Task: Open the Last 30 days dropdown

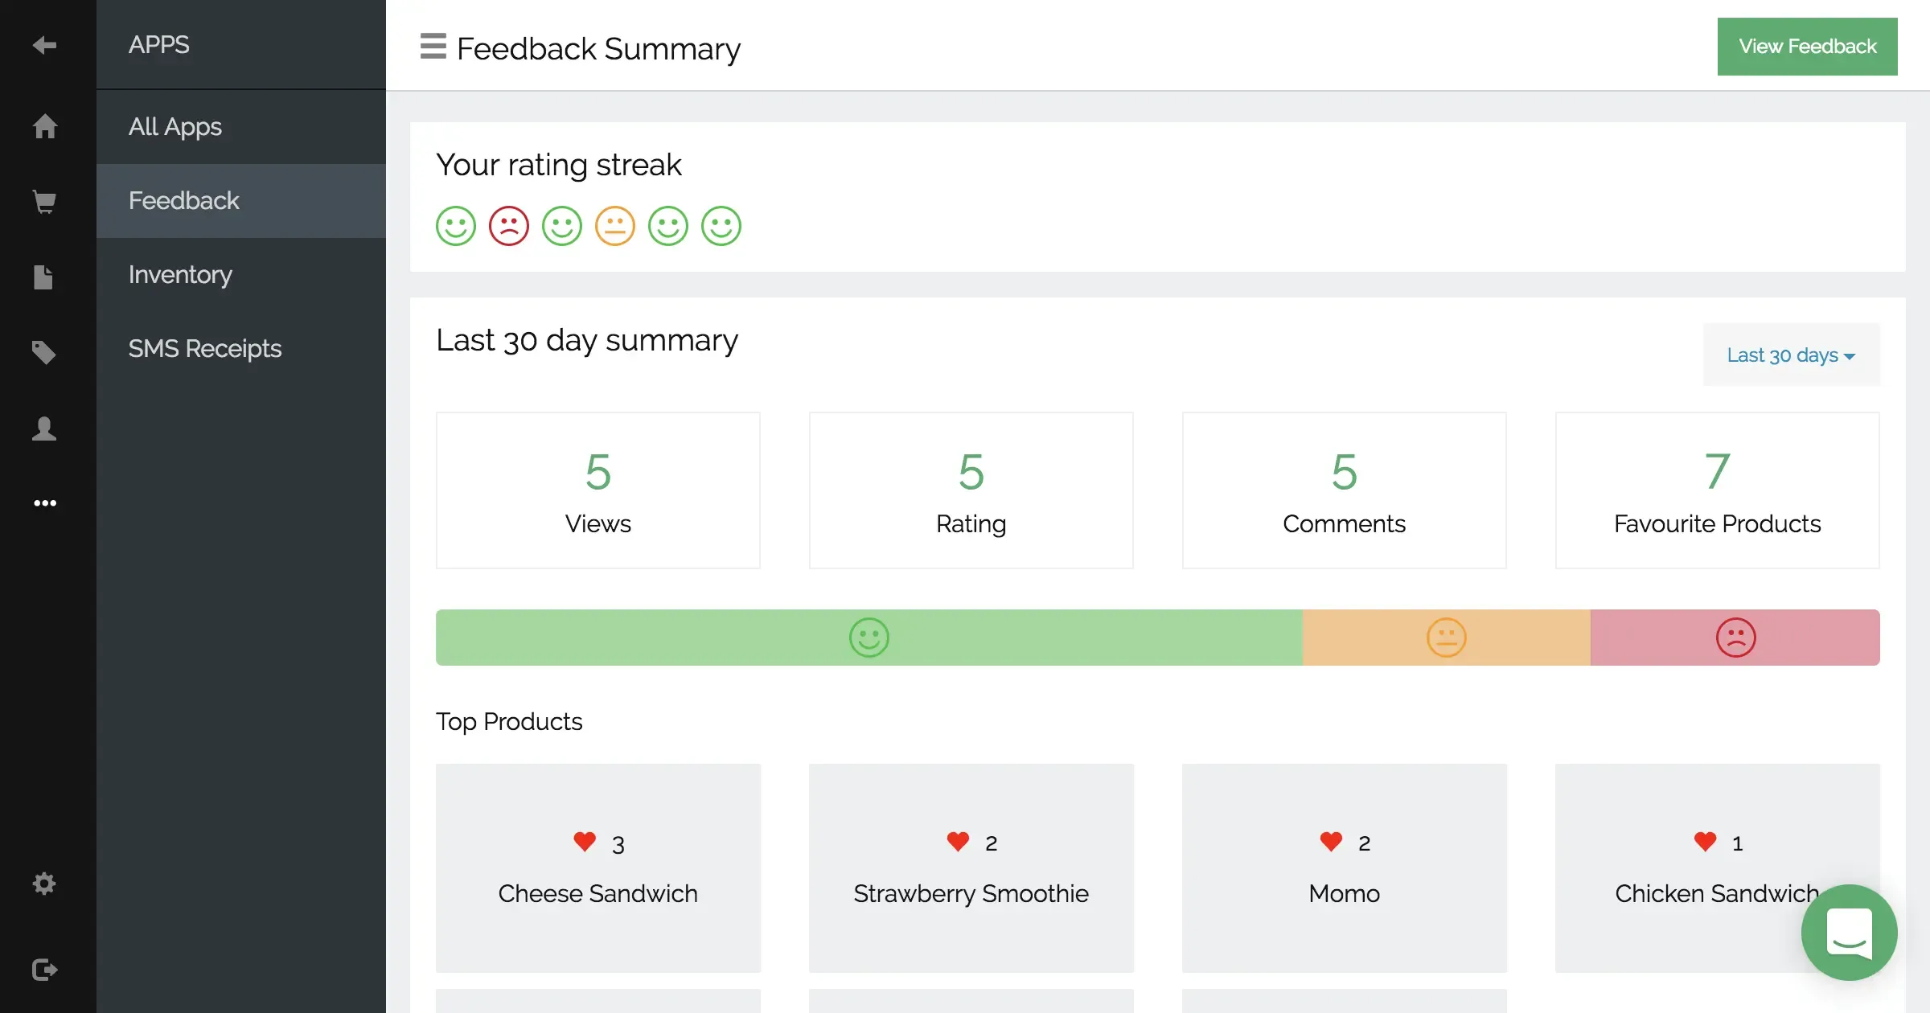Action: click(1791, 355)
